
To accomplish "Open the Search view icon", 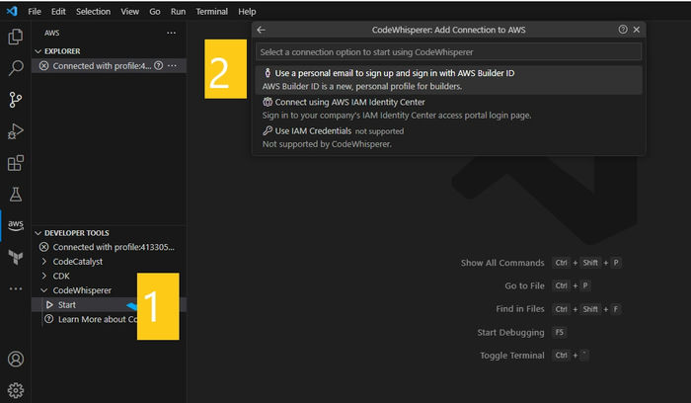I will [x=16, y=68].
